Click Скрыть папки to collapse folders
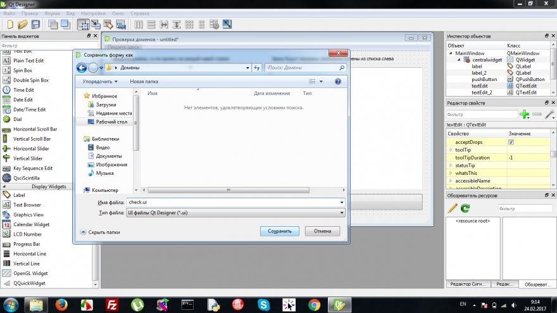Image resolution: width=557 pixels, height=313 pixels. click(x=100, y=232)
